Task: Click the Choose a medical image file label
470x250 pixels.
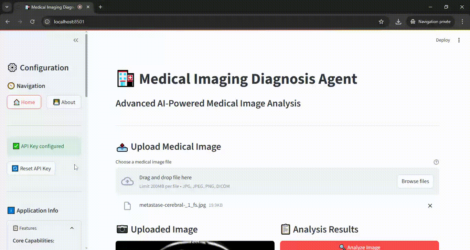Action: point(143,162)
